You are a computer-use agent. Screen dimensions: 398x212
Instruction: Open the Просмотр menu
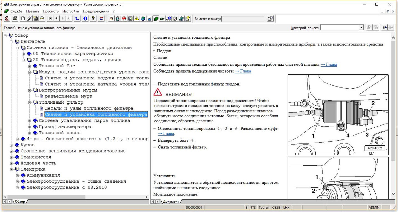(x=51, y=11)
